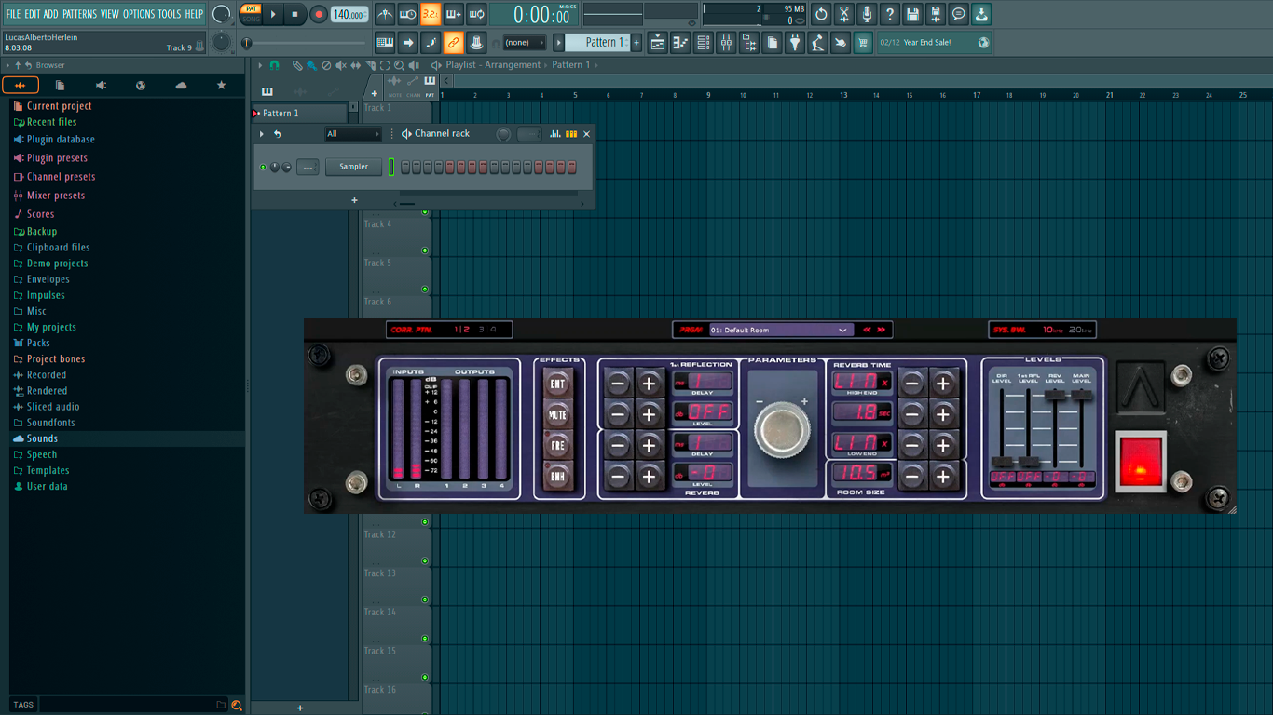The image size is (1273, 715).
Task: Toggle the playlist magnet snap icon
Action: 274,65
